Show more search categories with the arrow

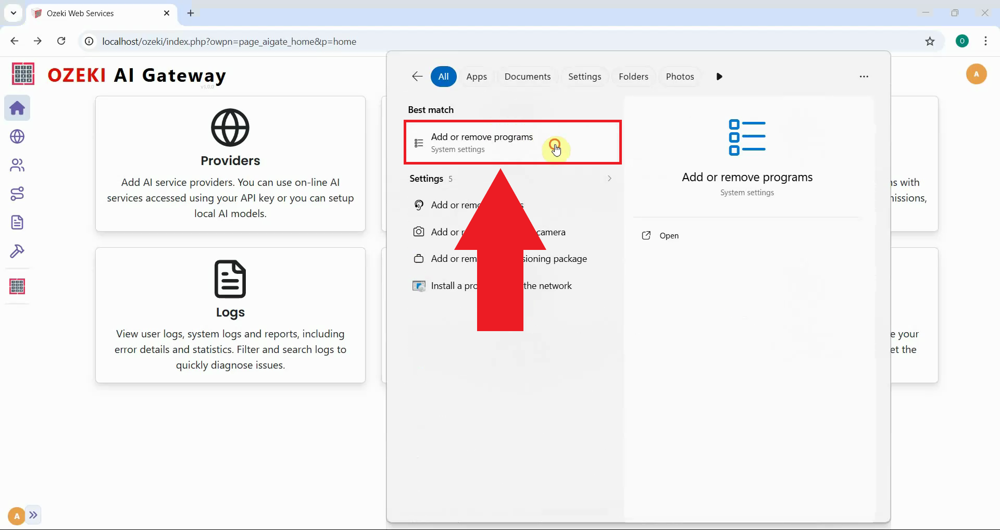[x=719, y=76]
